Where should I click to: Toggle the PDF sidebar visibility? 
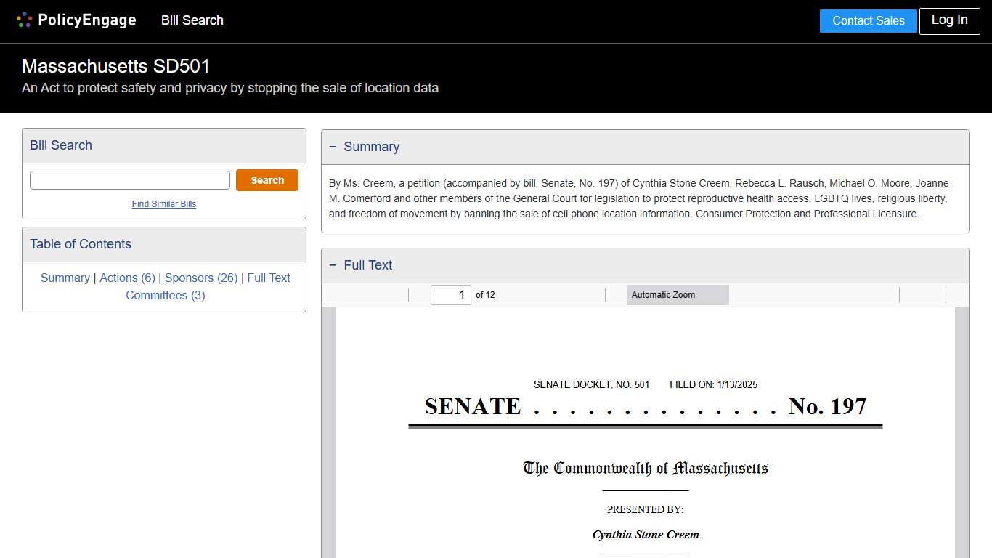pyautogui.click(x=334, y=294)
